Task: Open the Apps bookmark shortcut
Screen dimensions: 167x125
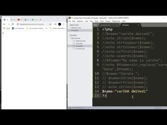Action: pos(7,28)
